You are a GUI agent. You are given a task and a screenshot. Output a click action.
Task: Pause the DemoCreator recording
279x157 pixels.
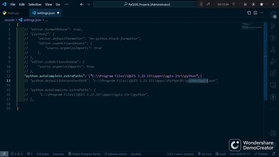245,4
